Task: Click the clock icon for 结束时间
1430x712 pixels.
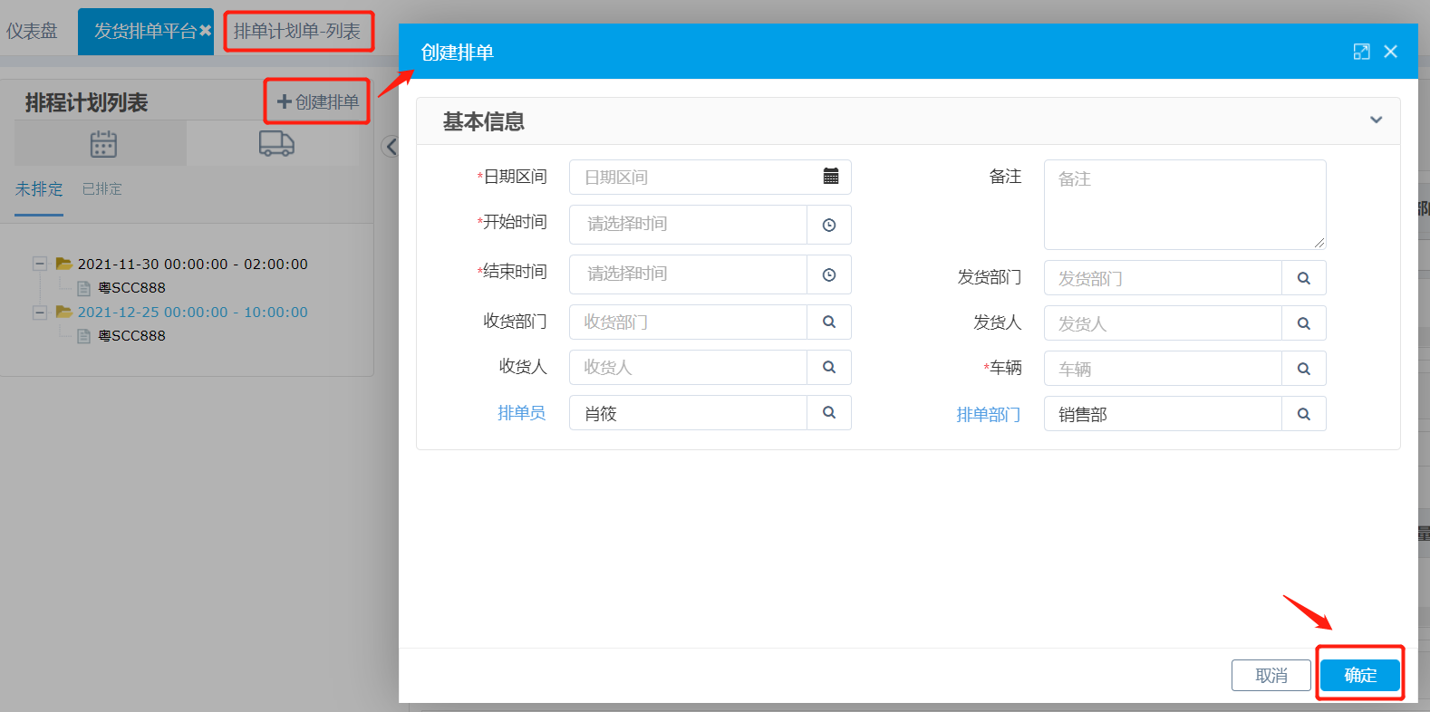Action: click(829, 274)
